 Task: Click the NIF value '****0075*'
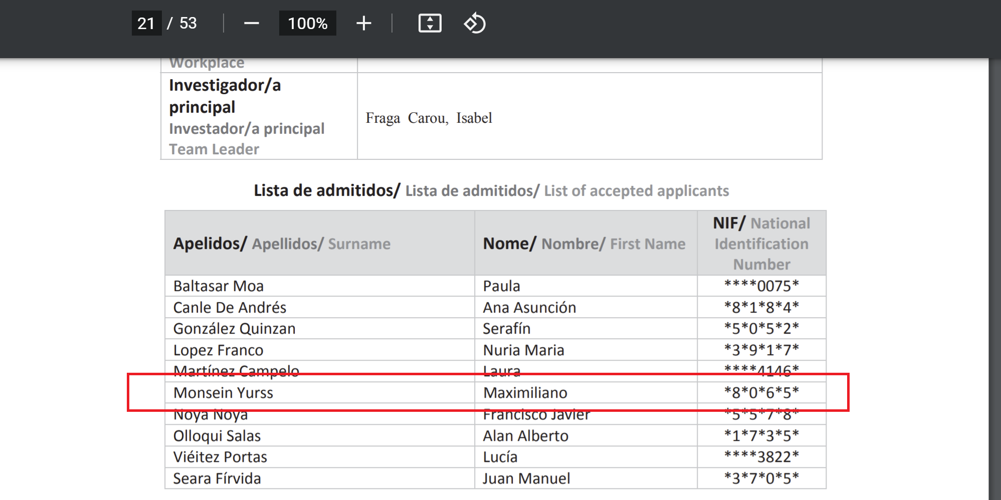tap(761, 286)
